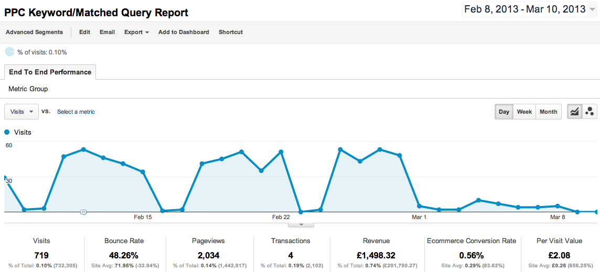Click the Email button in the toolbar
This screenshot has height=272, width=600.
[107, 32]
